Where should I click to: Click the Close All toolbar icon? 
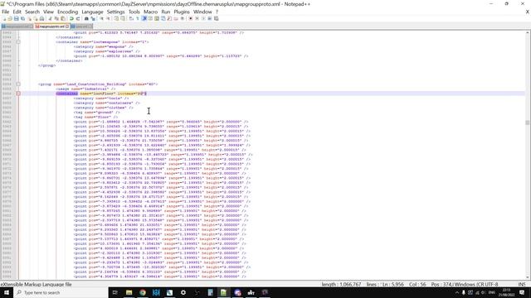36,18
